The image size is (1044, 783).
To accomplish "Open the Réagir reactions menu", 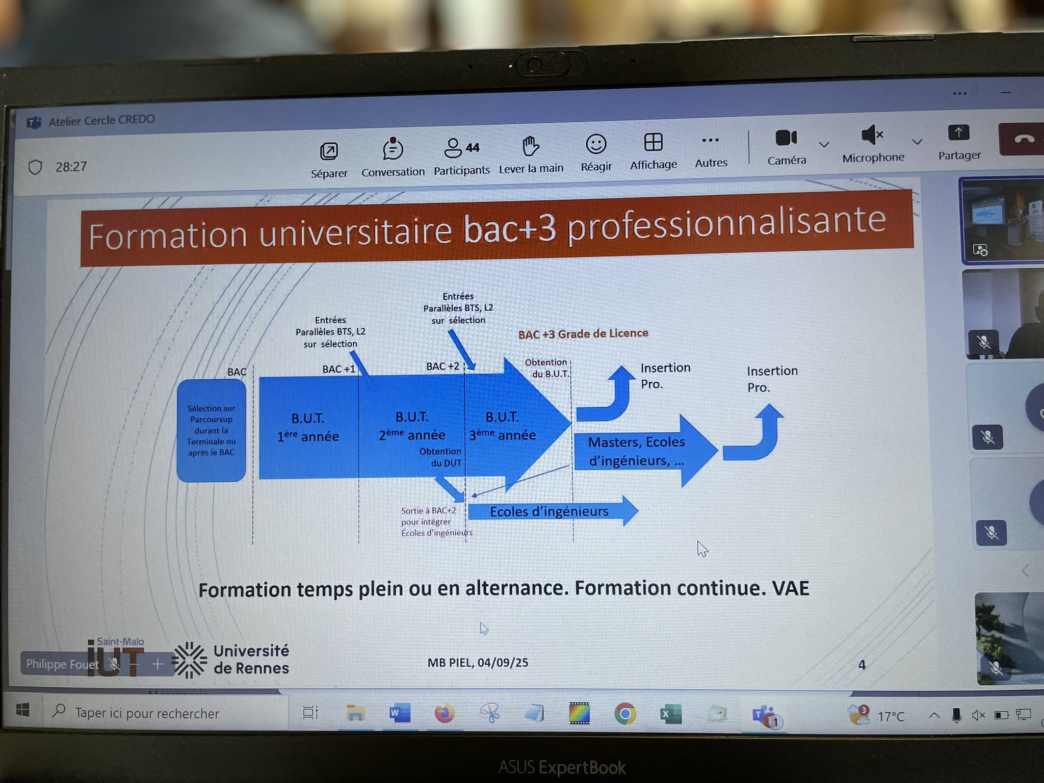I will [596, 145].
